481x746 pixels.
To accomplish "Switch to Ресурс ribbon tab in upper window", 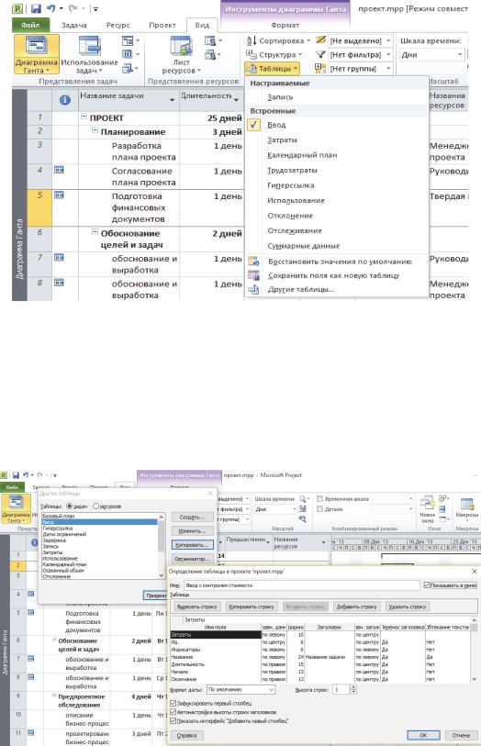I will [118, 25].
